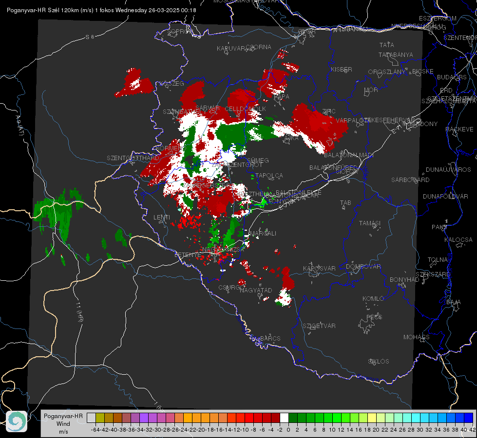Click the BALATONALMADI city label
477x438 pixels.
click(x=349, y=155)
